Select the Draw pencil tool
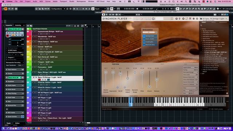233x131 pixels. pos(184,9)
